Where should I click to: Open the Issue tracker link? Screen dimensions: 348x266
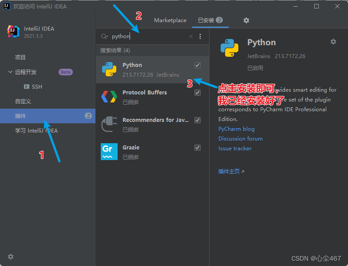[235, 148]
